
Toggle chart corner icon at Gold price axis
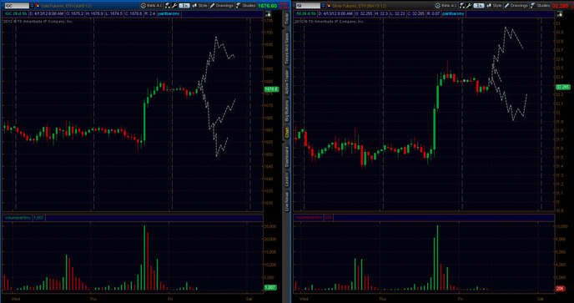coord(268,14)
